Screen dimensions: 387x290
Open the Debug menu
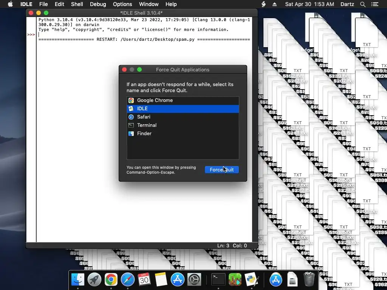pos(98,4)
